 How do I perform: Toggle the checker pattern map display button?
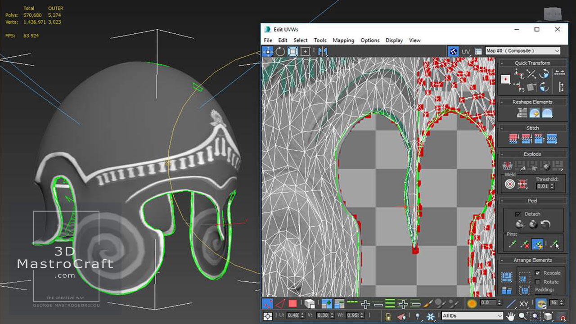pos(453,51)
